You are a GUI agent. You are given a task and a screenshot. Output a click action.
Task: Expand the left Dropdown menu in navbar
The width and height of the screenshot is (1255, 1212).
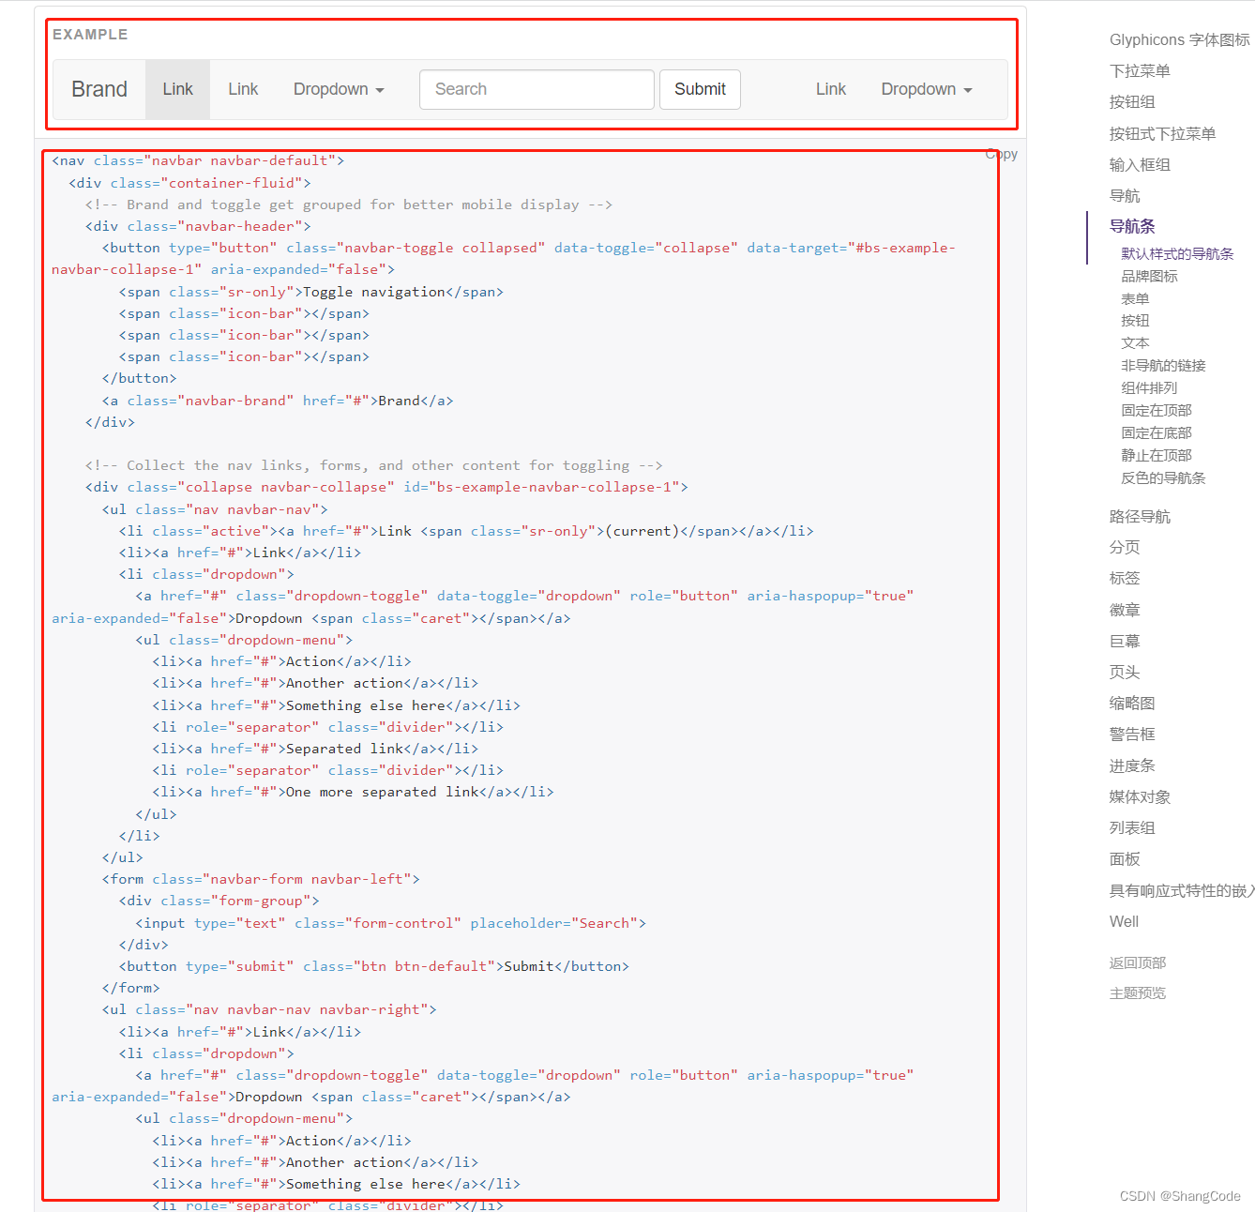(339, 89)
